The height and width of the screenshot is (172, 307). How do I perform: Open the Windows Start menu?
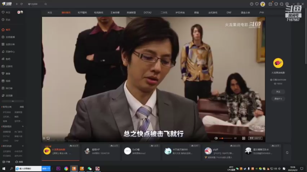(x=4, y=169)
